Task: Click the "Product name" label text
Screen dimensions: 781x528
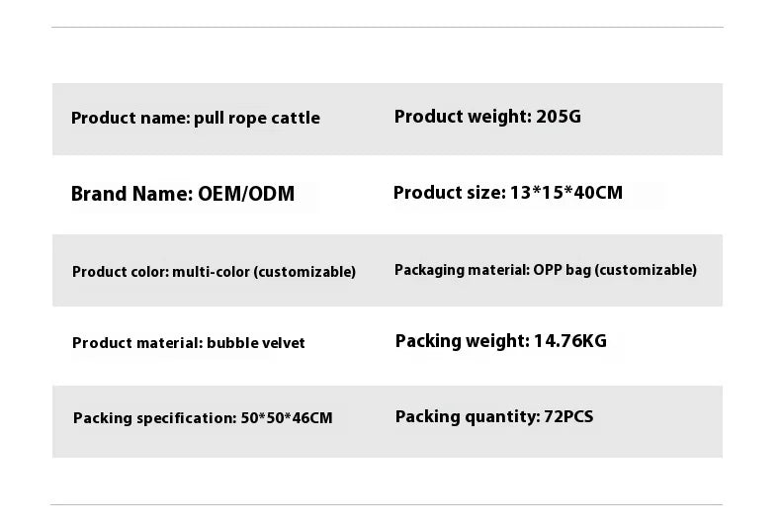Action: point(130,118)
